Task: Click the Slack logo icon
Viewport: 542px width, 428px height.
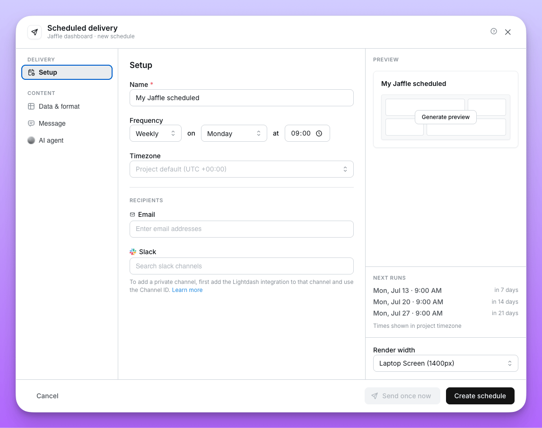Action: 133,252
